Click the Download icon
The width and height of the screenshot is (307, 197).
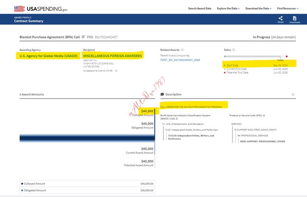click(294, 19)
